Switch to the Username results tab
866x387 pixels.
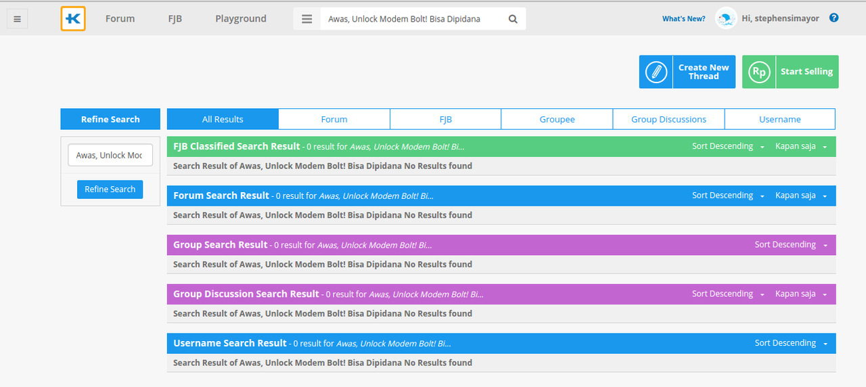(780, 119)
